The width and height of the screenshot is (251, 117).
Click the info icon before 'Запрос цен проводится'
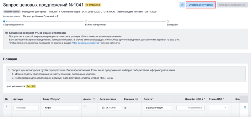9,70
